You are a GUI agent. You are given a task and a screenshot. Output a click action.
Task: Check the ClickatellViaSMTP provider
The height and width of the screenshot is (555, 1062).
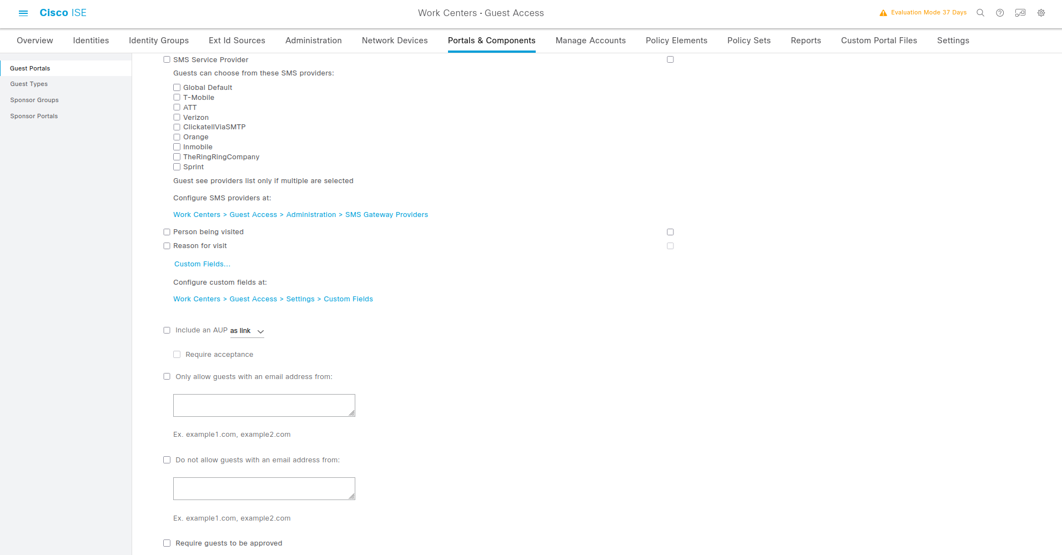[177, 127]
